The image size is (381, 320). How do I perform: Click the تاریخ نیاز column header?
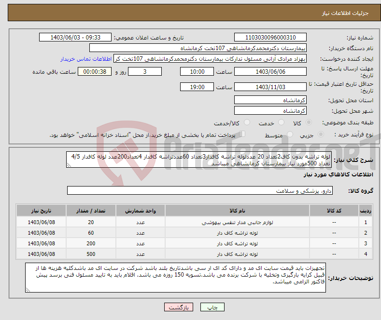coord(42,211)
